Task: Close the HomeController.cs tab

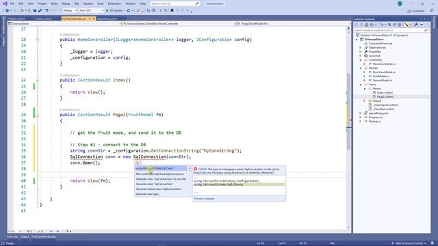Action: (x=94, y=18)
